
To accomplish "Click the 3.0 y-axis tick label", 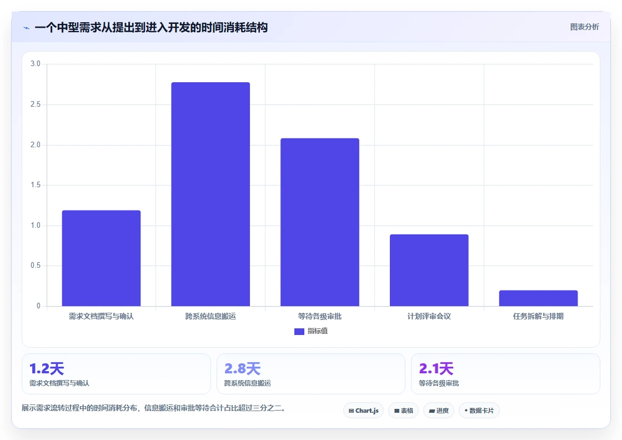I will (36, 64).
